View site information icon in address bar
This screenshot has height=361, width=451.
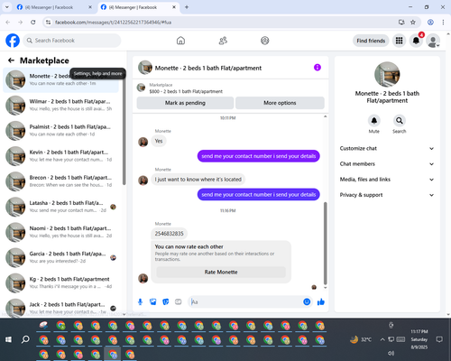click(x=48, y=23)
